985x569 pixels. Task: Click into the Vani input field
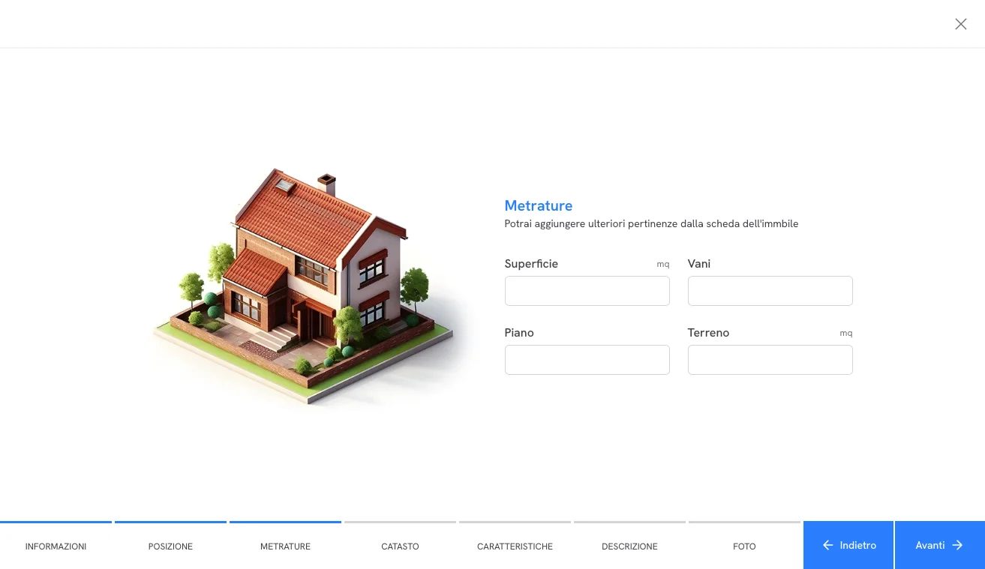coord(770,291)
